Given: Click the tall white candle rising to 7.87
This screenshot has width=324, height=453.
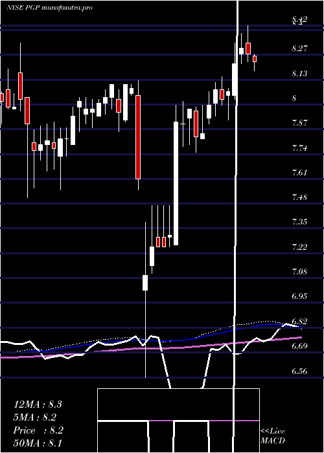Looking at the screenshot, I should (x=176, y=183).
